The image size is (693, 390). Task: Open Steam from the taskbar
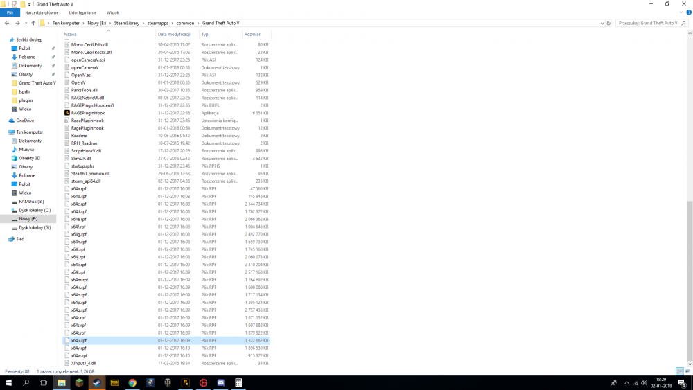(97, 382)
